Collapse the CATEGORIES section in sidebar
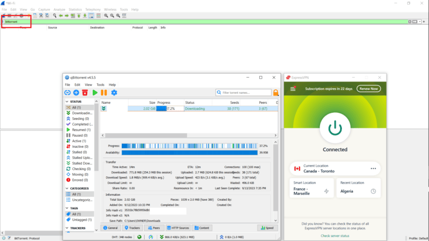The width and height of the screenshot is (429, 241). click(67, 189)
